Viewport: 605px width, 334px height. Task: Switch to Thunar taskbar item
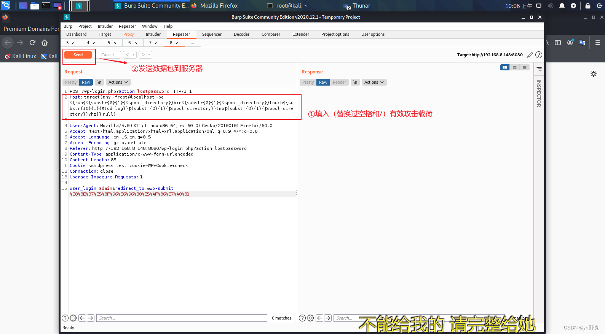pyautogui.click(x=357, y=6)
